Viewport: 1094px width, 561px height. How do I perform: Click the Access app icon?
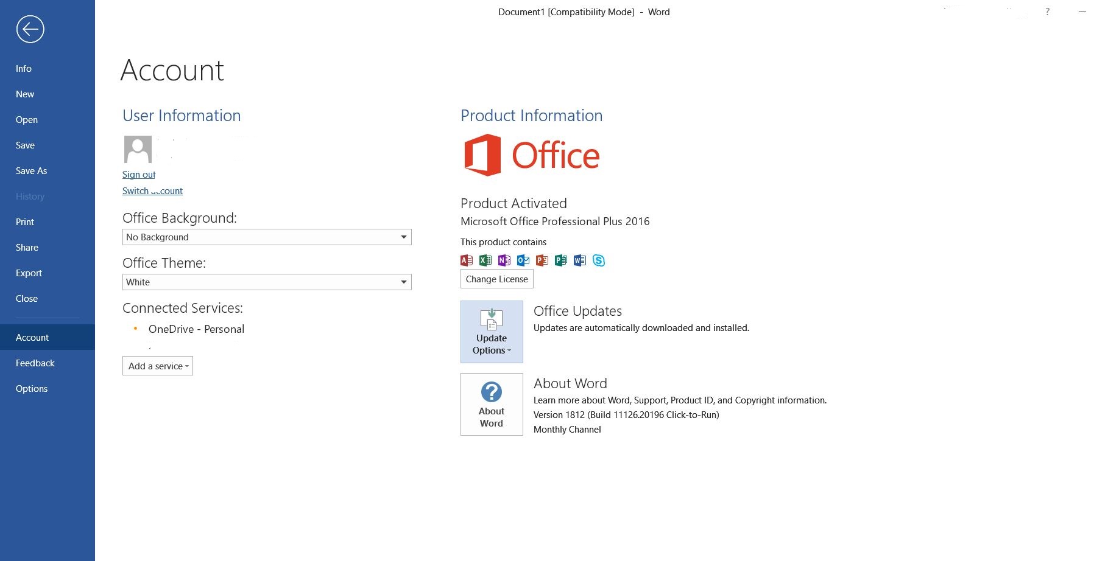click(467, 260)
